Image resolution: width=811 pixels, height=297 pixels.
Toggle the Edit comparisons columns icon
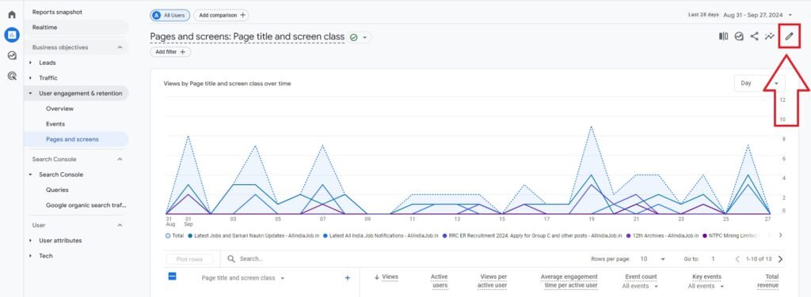tap(724, 36)
